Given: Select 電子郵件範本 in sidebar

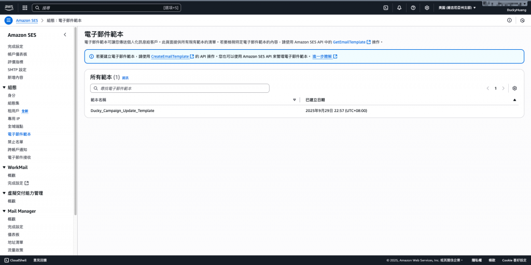Looking at the screenshot, I should [x=19, y=134].
